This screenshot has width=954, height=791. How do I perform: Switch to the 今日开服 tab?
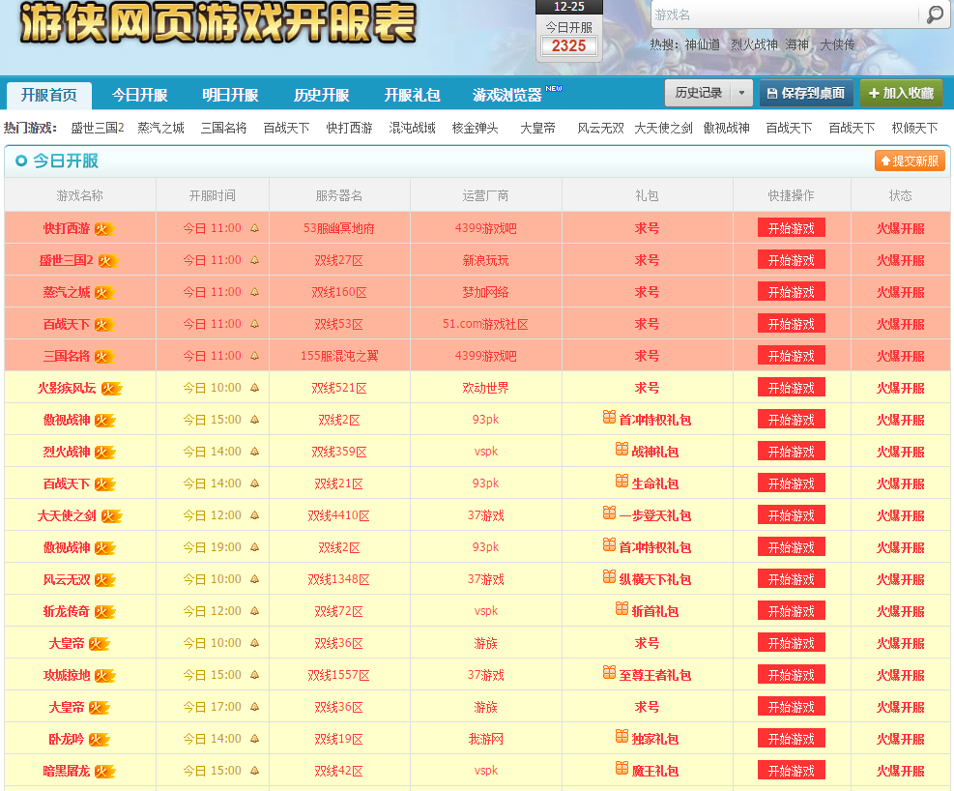click(x=140, y=95)
